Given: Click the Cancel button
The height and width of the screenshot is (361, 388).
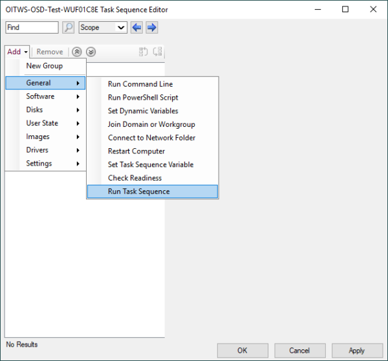Looking at the screenshot, I should [299, 351].
